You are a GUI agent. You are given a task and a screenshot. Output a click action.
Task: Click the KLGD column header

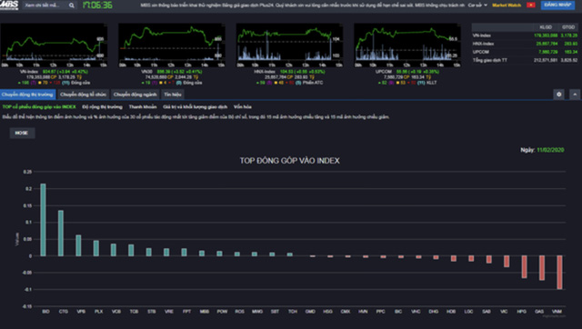546,27
